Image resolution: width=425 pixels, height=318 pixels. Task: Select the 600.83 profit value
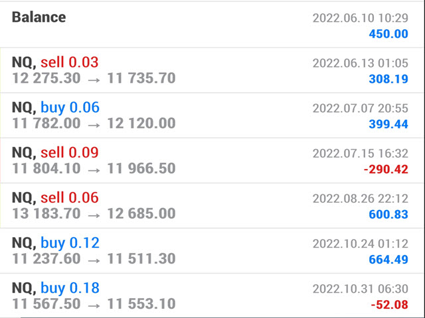point(388,215)
